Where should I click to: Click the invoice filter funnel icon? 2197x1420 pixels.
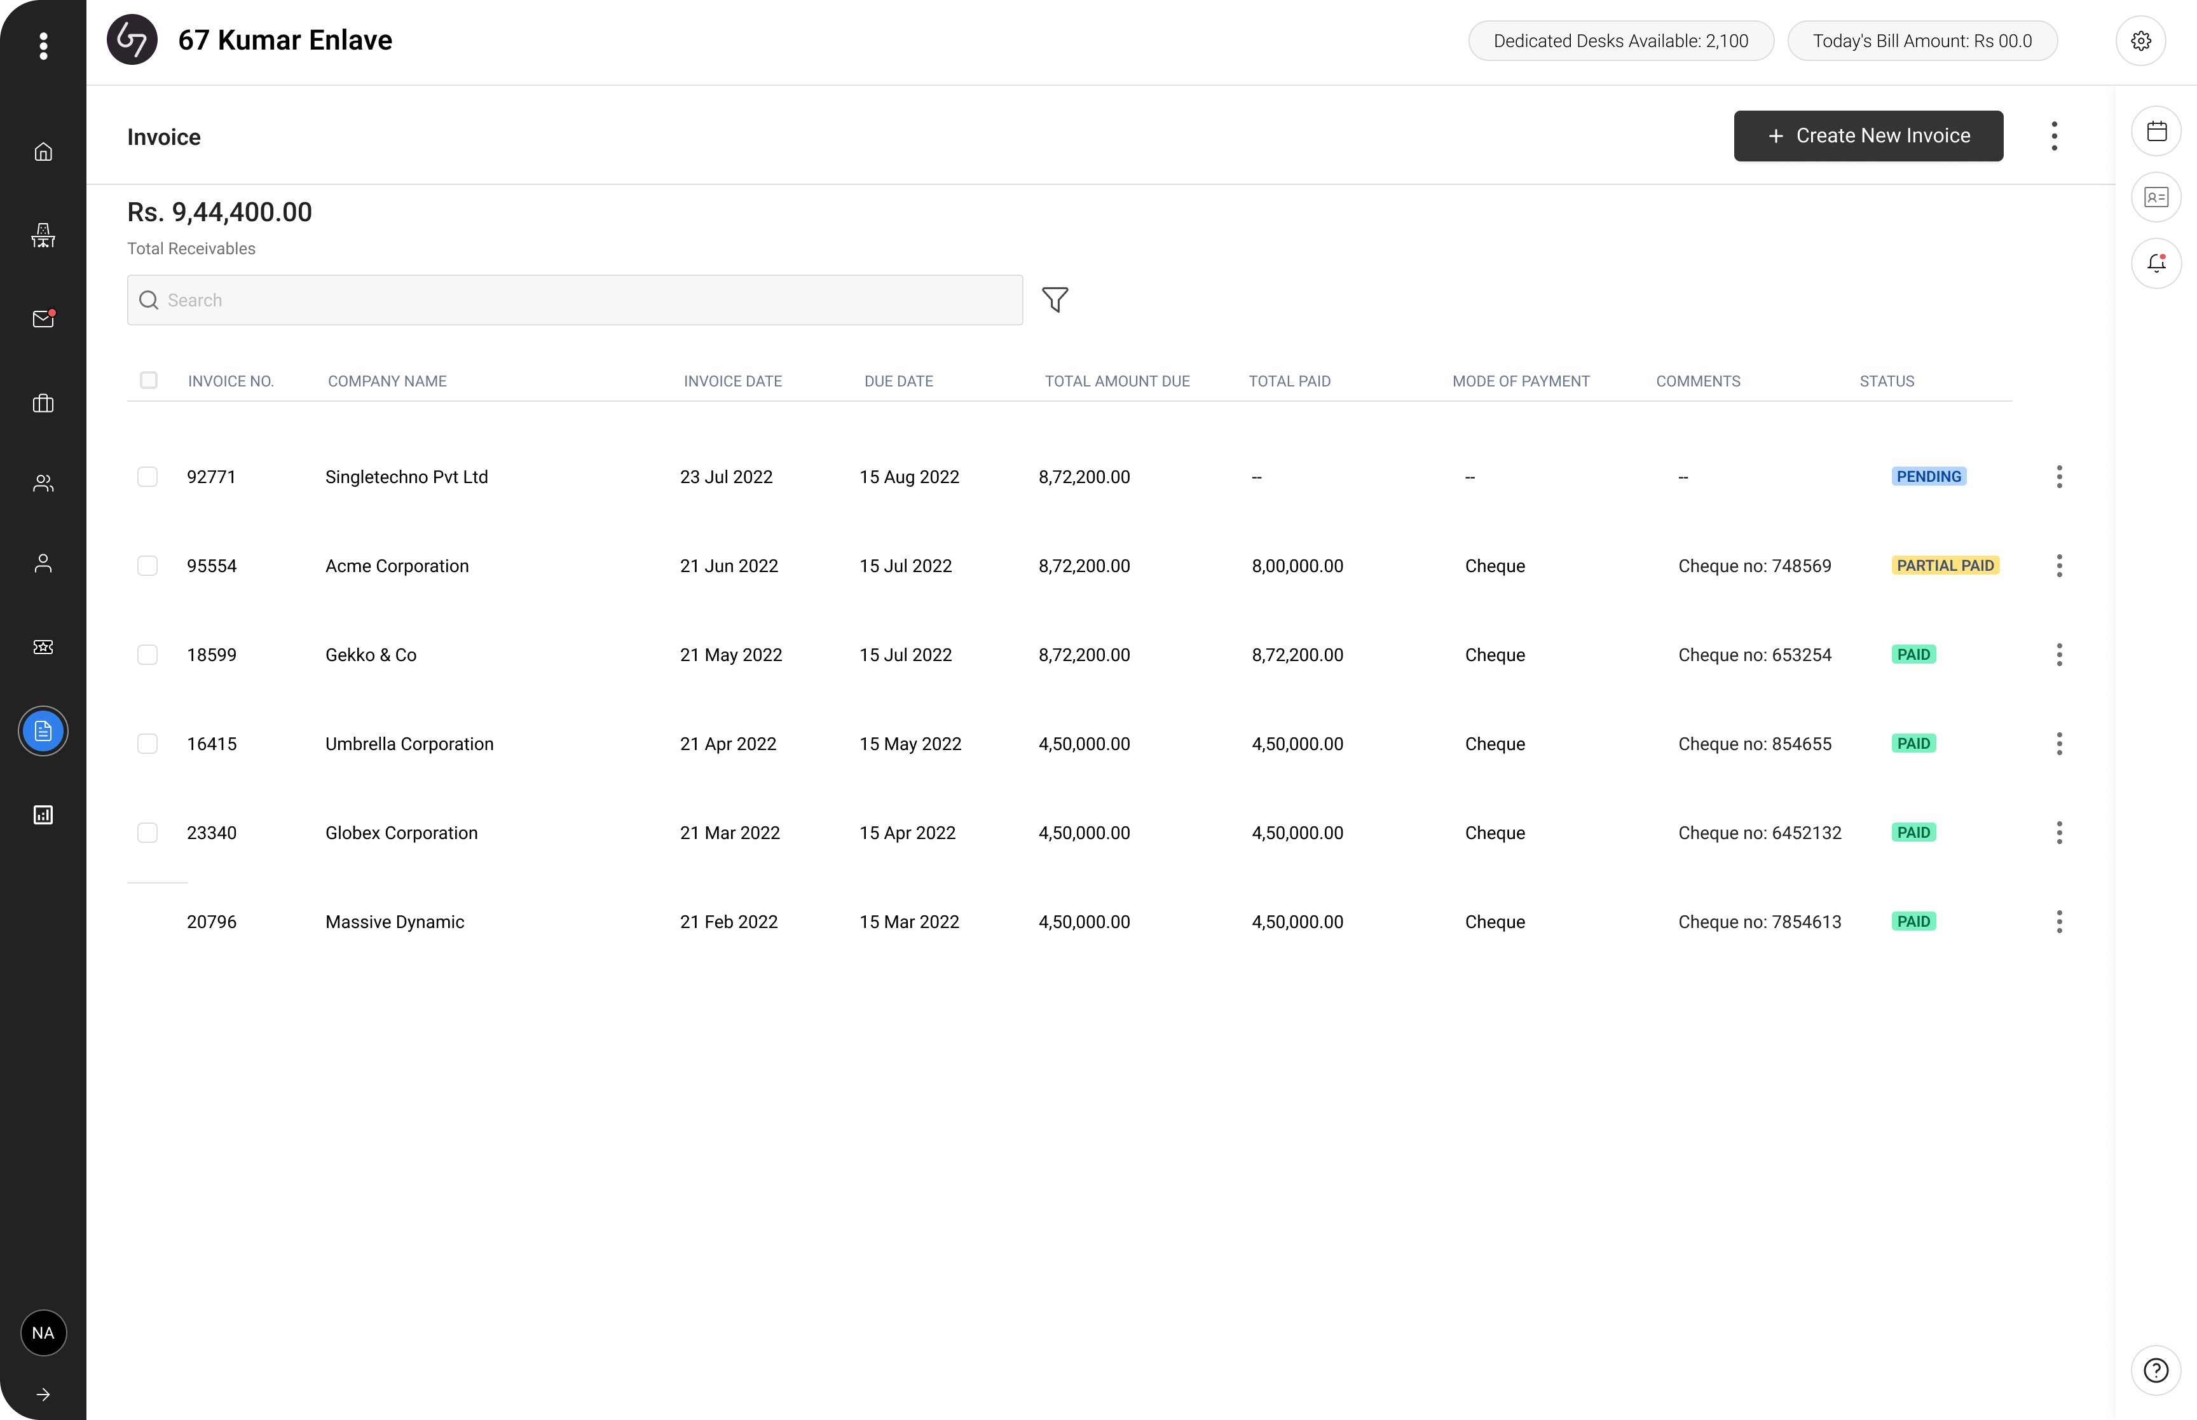[1055, 299]
